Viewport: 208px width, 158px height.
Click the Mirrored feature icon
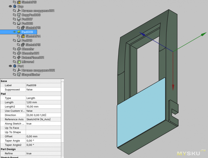coord(19,62)
